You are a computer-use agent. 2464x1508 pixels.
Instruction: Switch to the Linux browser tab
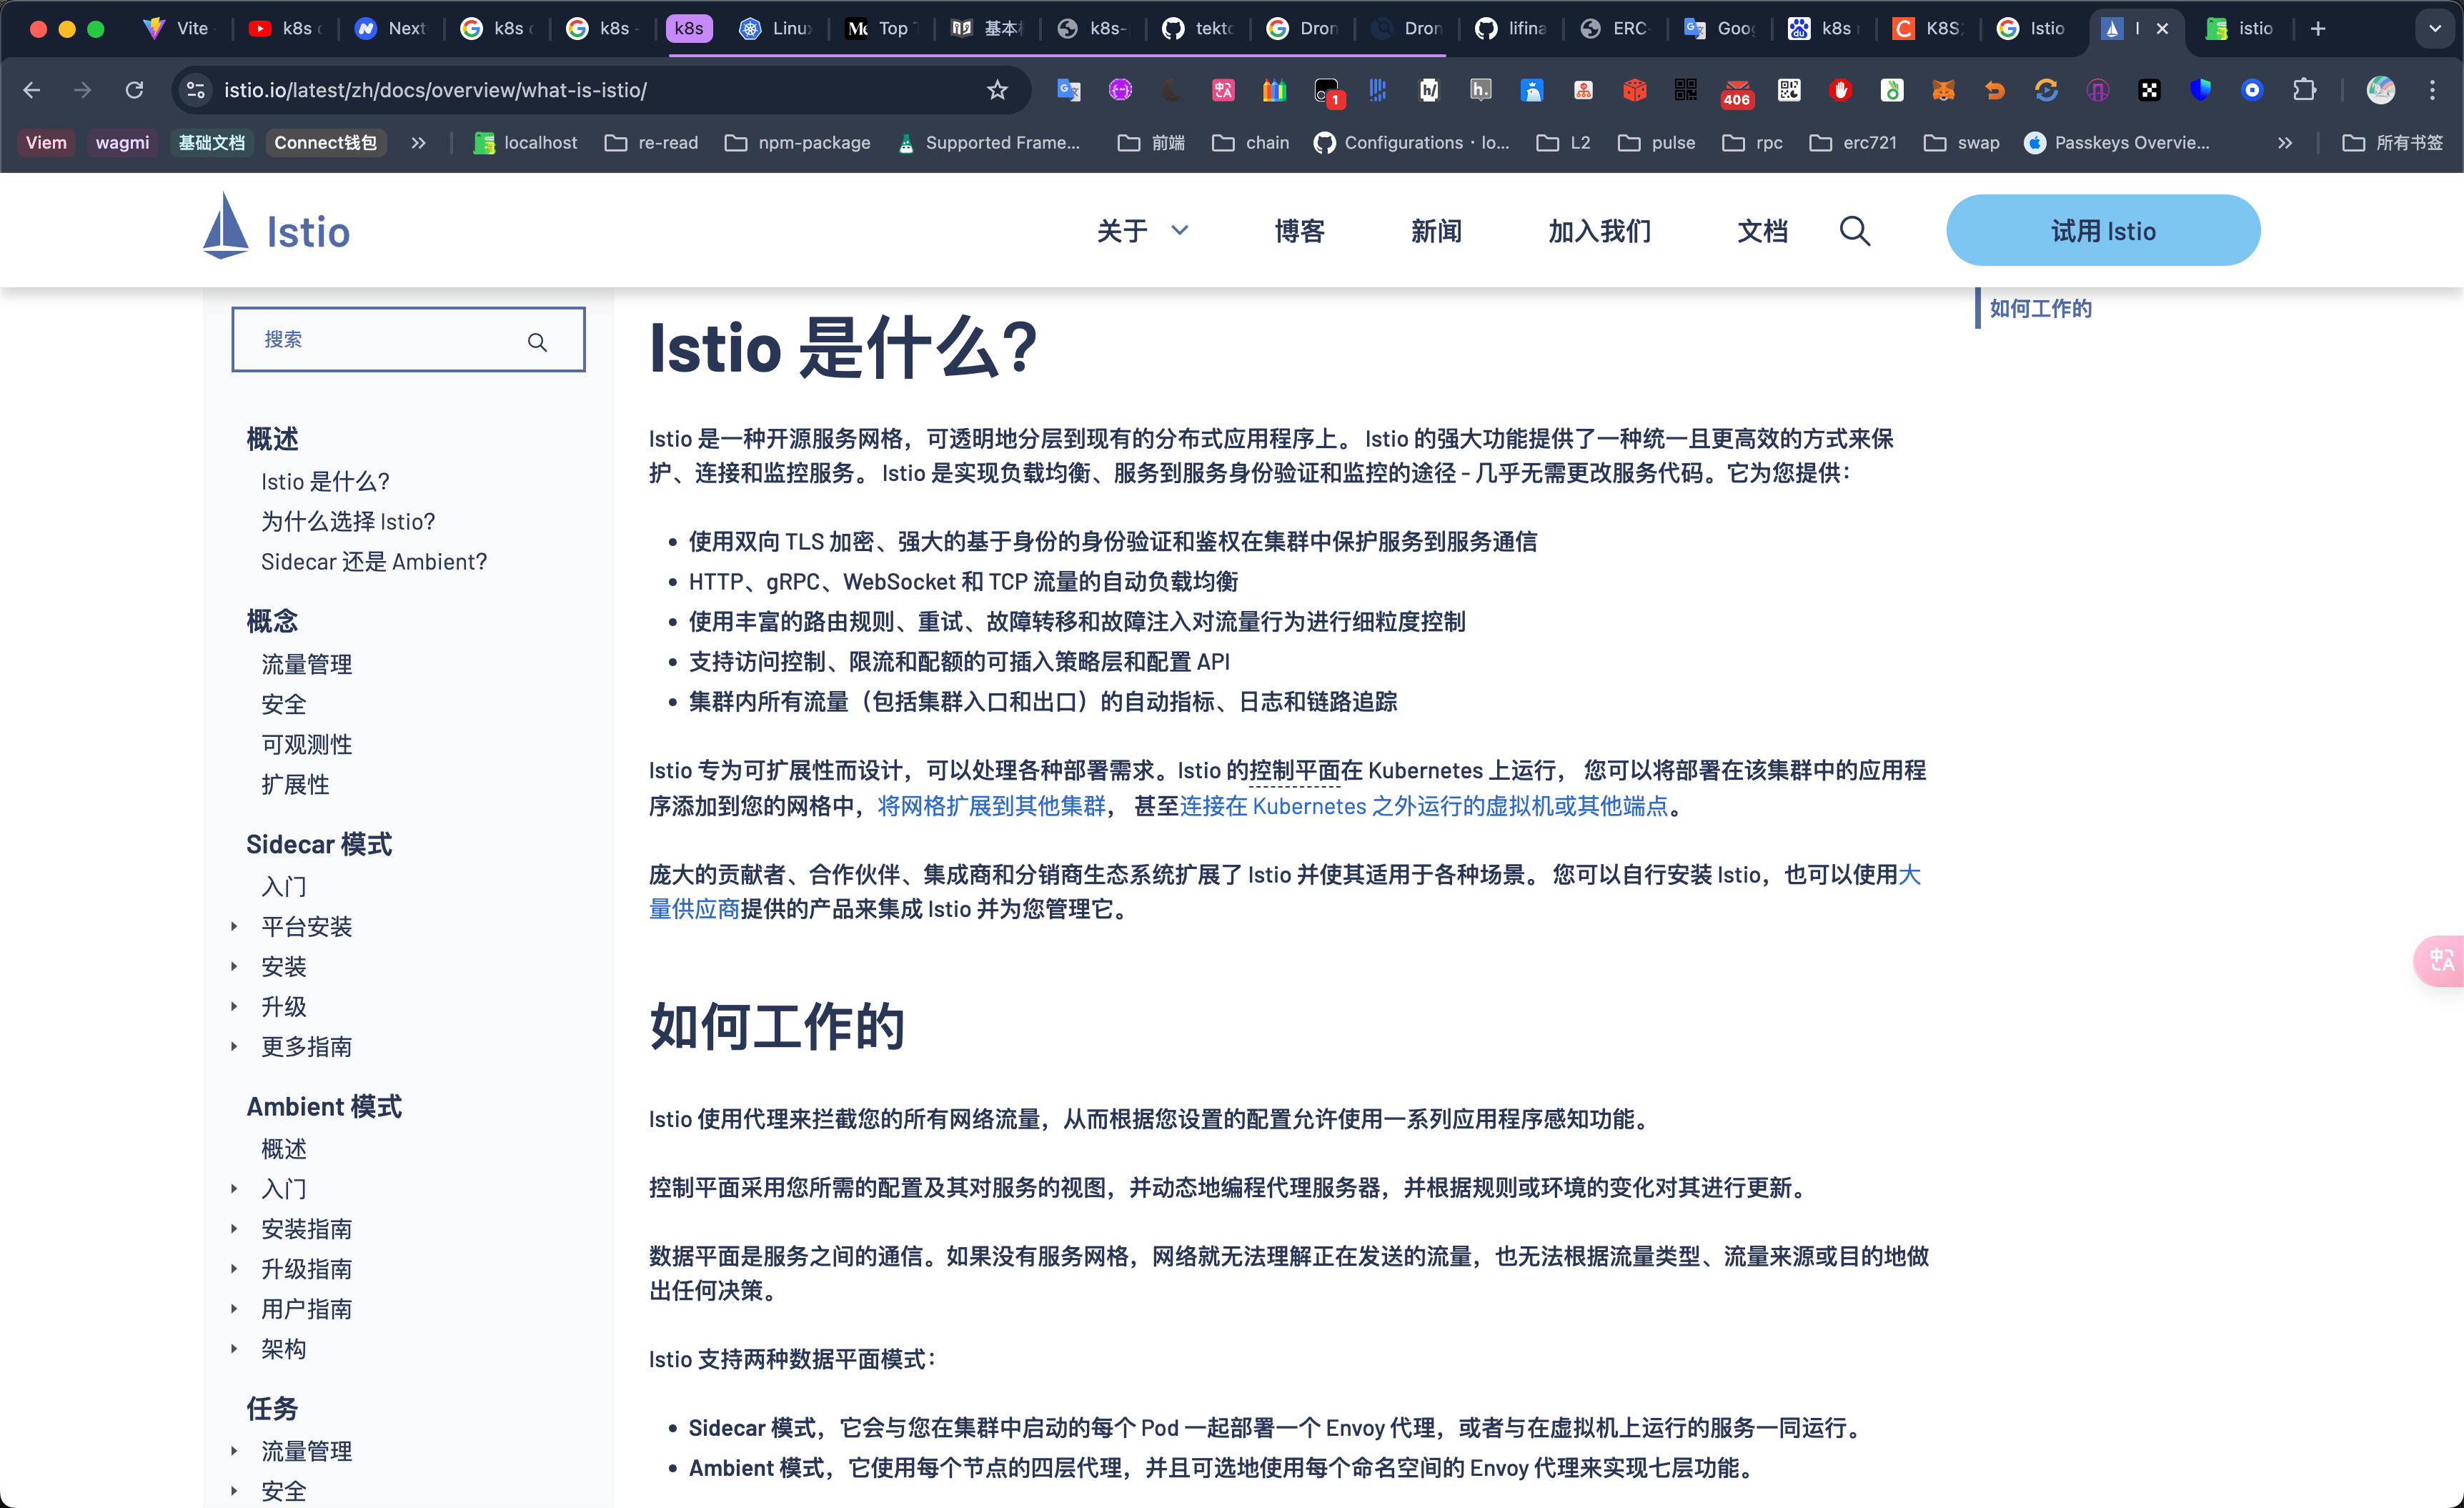point(777,28)
